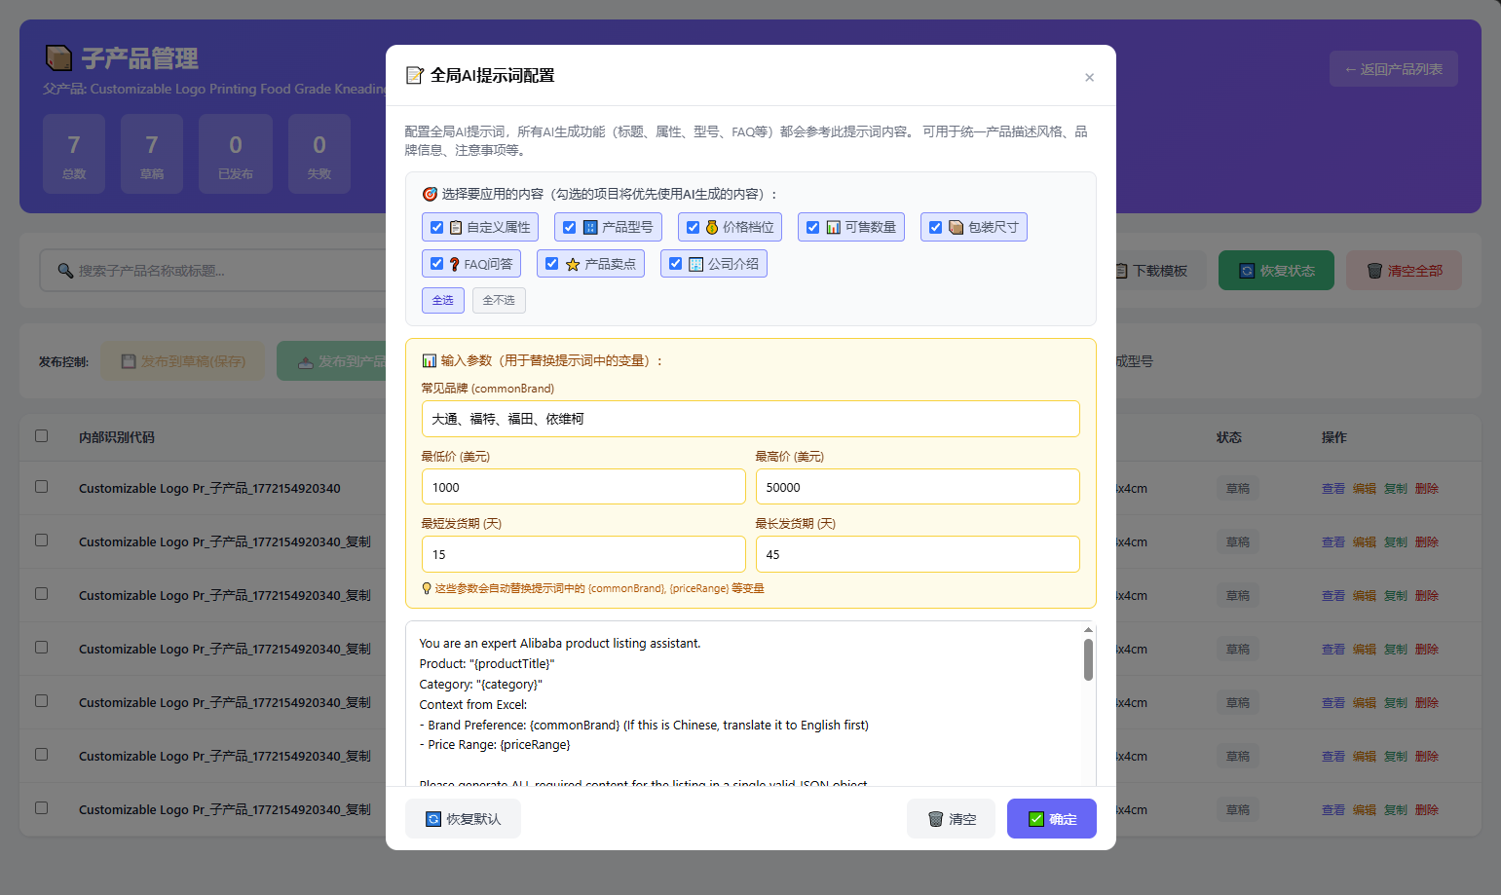Click the restore default refresh icon
The image size is (1501, 895).
point(433,819)
